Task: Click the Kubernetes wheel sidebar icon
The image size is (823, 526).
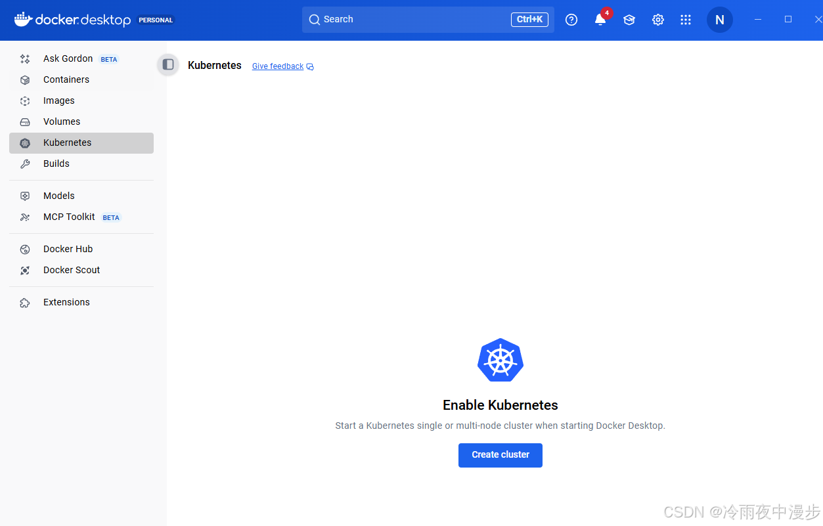Action: coord(25,143)
